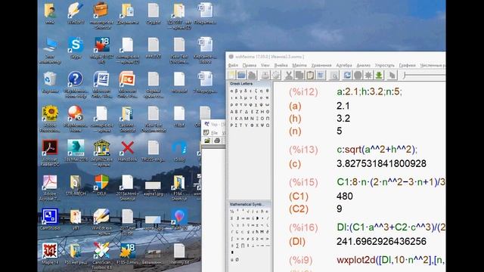
Task: Open the View menu in wxMaxima
Action: click(265, 65)
